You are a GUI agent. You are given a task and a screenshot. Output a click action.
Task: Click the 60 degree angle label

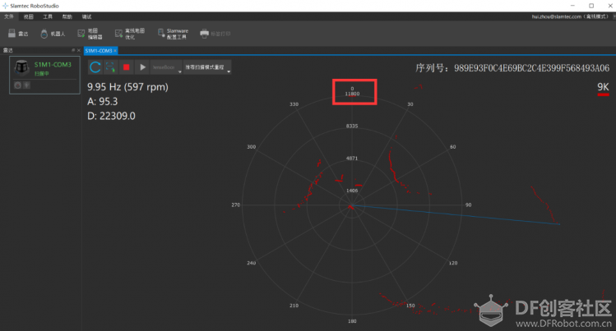[x=452, y=147]
